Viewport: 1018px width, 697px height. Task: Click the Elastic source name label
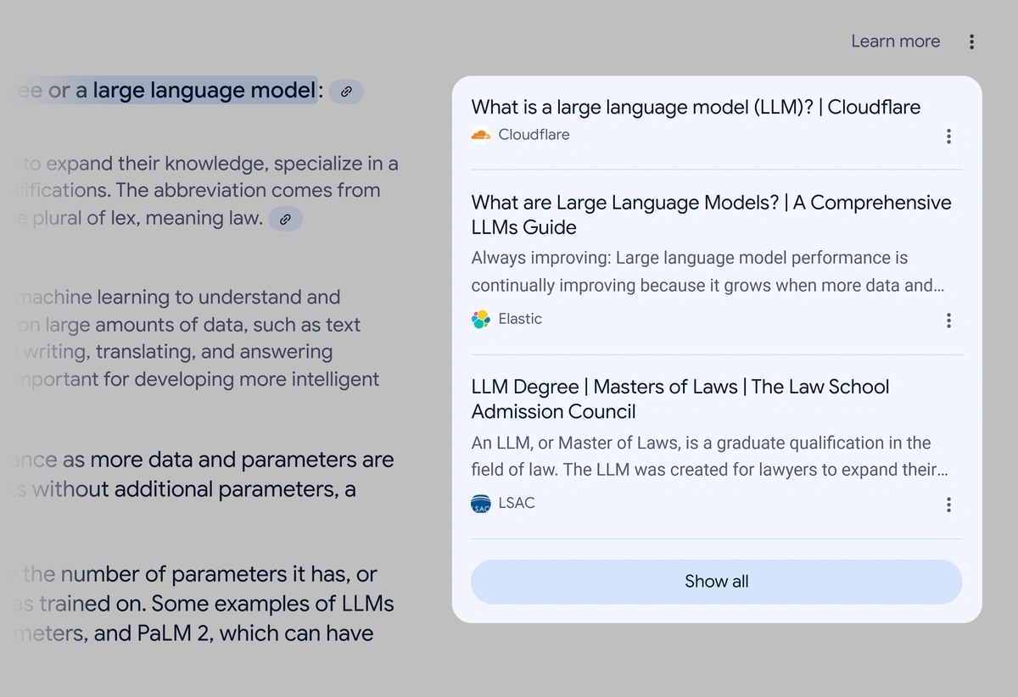520,319
